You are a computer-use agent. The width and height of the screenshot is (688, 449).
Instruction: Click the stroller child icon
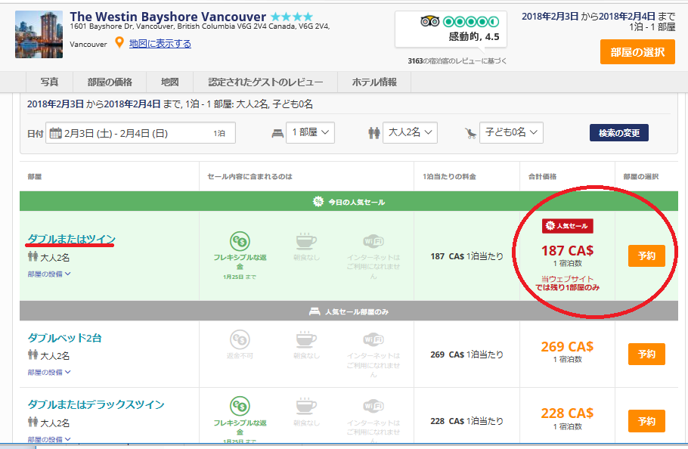[471, 133]
